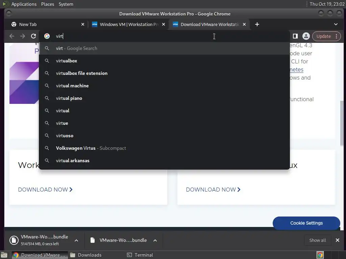The image size is (346, 259).
Task: Choose the 'virtual arkansas' suggestion
Action: (164, 161)
